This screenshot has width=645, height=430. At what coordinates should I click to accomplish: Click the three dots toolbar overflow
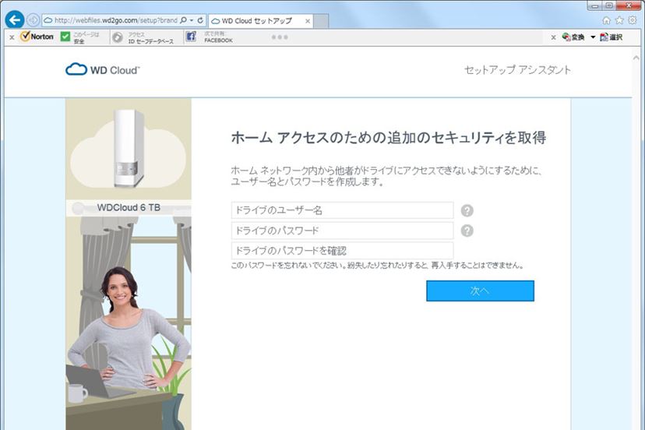tap(280, 37)
